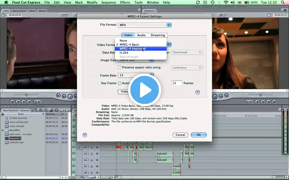Expand the Nina MP4s bin
The width and height of the screenshot is (289, 180).
3,130
